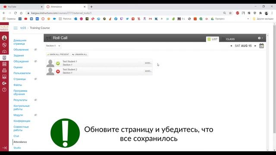Open the Studio course link
276x155 pixels.
[17, 148]
